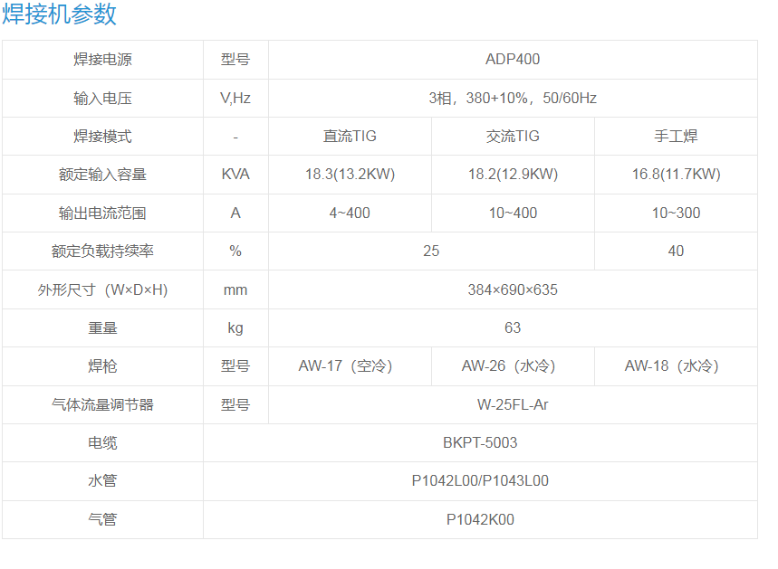Select the 16.8(11.7KW) capacity cell
778x569 pixels.
tap(676, 175)
